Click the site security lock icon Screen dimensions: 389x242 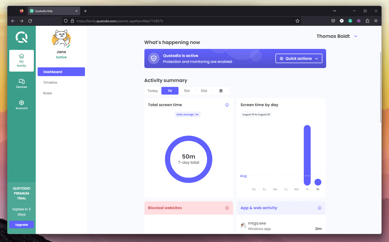pyautogui.click(x=72, y=21)
